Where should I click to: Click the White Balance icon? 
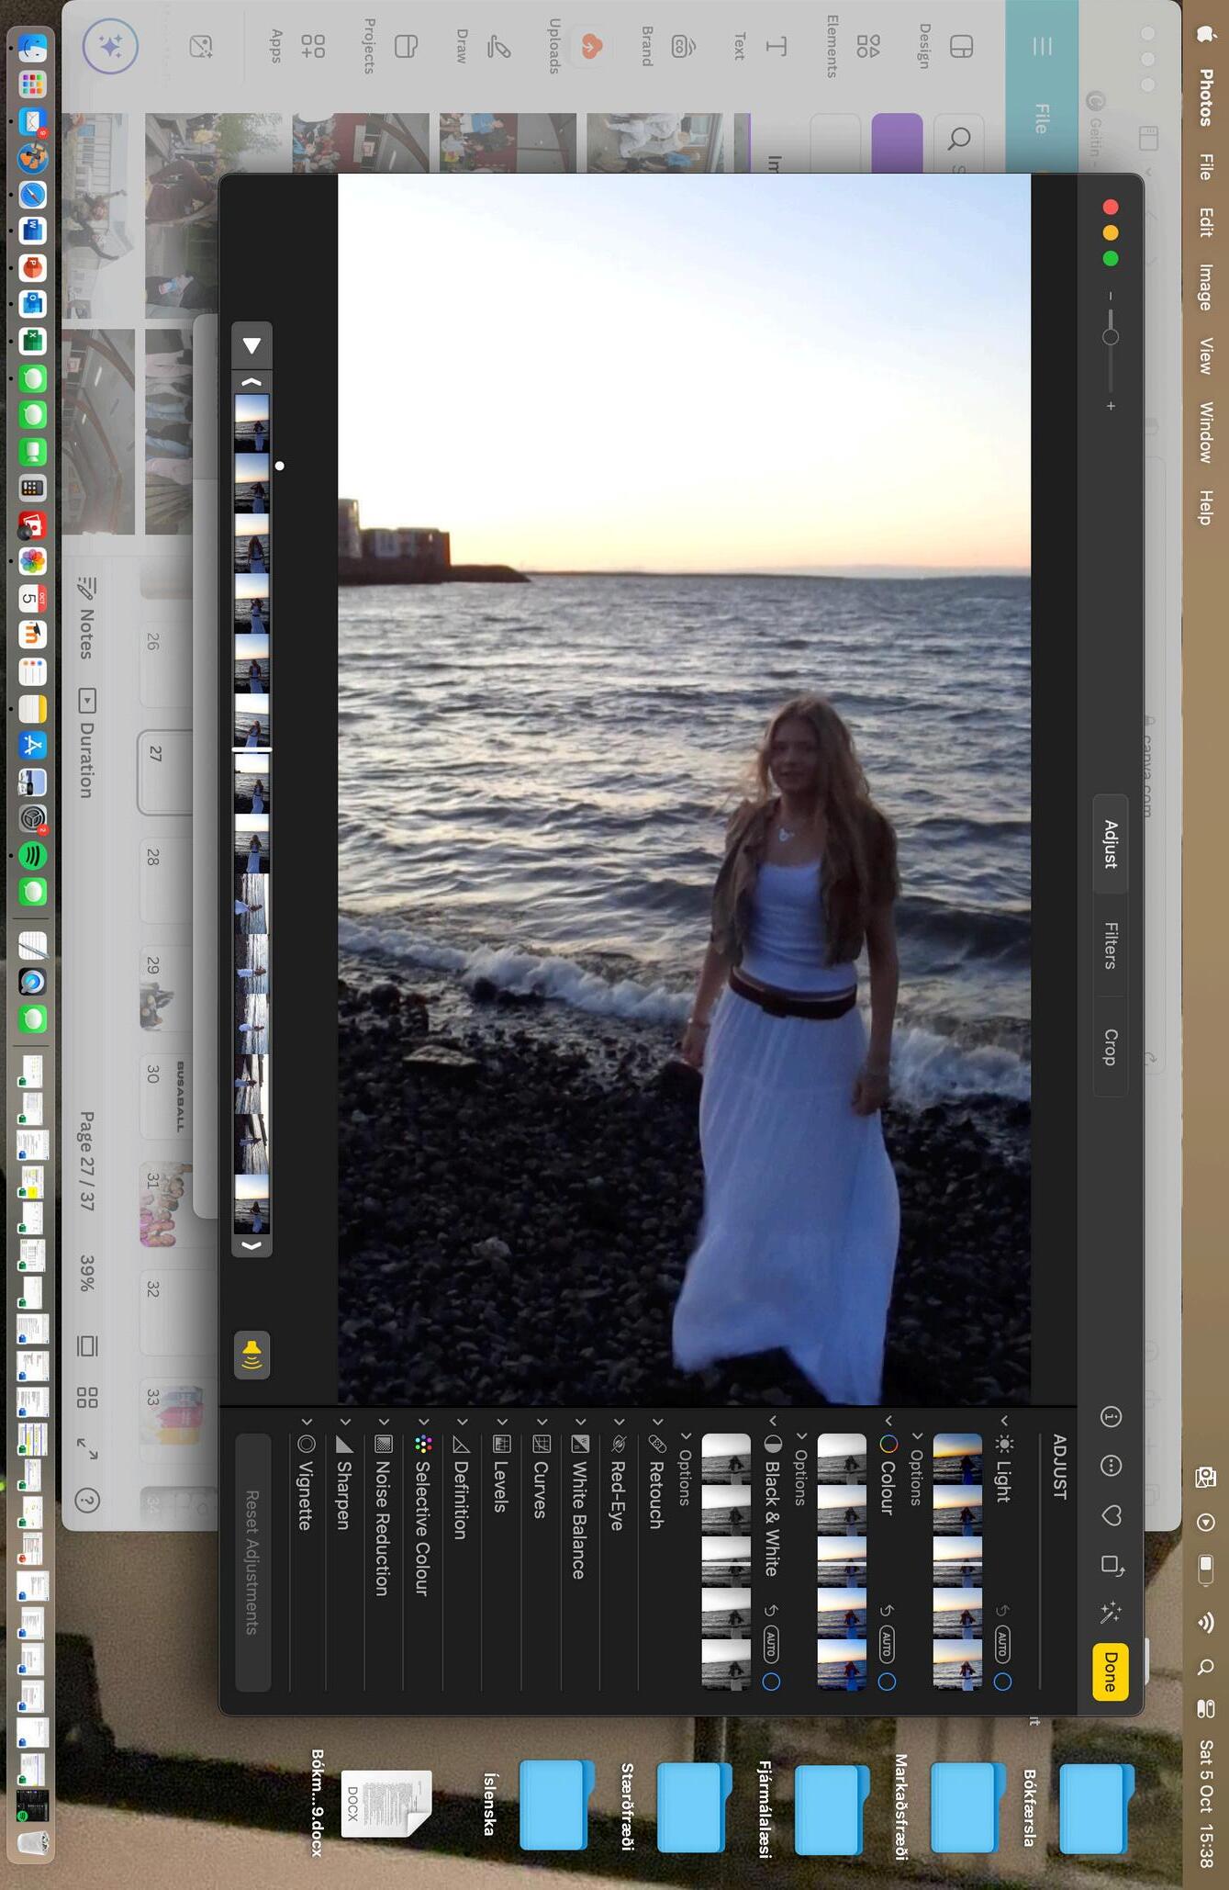tap(580, 1444)
